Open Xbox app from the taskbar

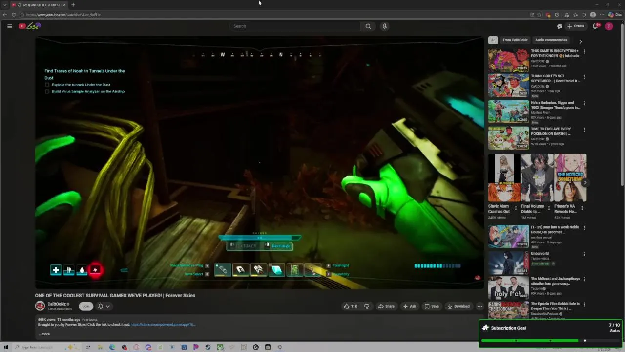point(220,347)
